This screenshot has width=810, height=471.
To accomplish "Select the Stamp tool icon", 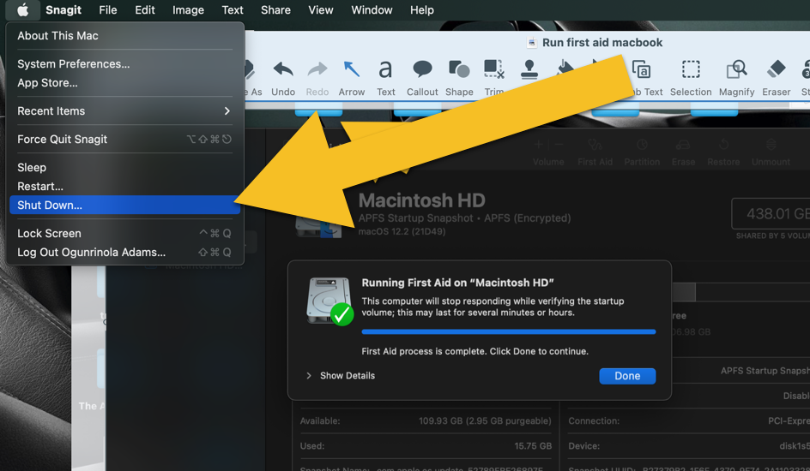I will pyautogui.click(x=529, y=70).
